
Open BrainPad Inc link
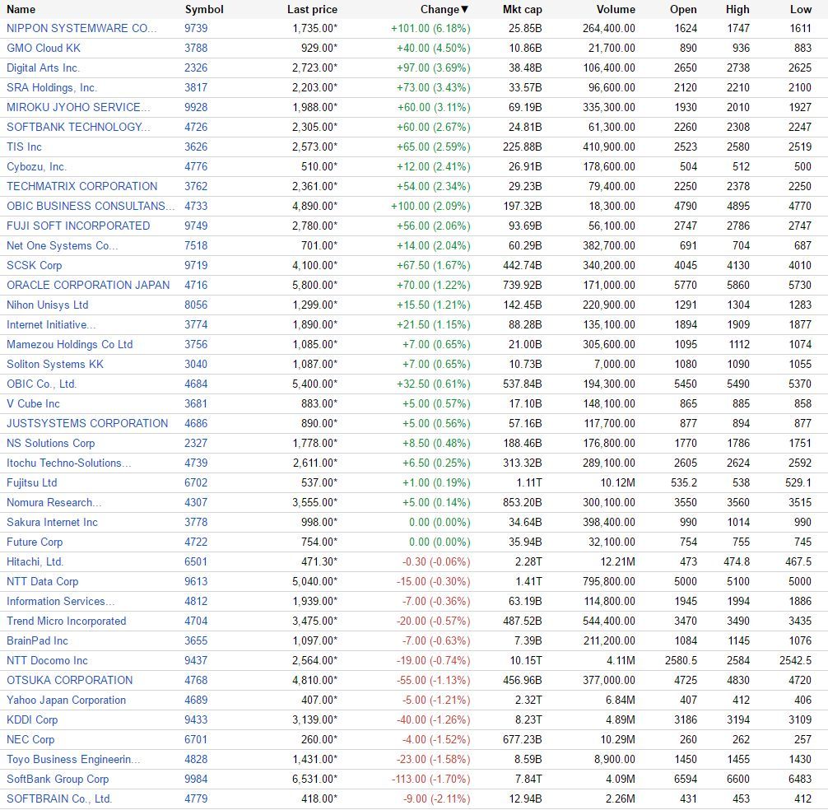pos(38,640)
